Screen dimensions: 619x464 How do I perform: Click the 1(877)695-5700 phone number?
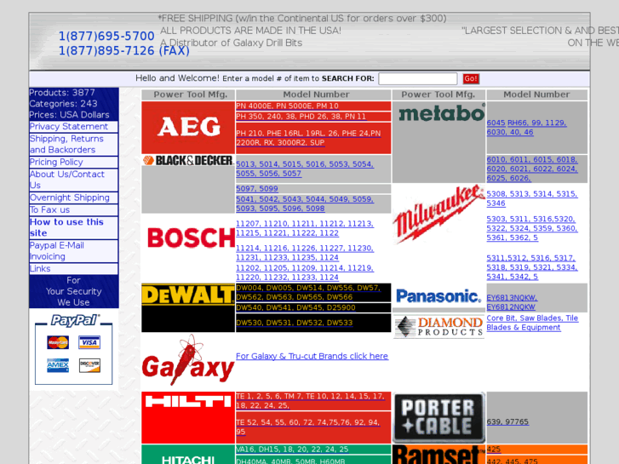[x=106, y=36]
